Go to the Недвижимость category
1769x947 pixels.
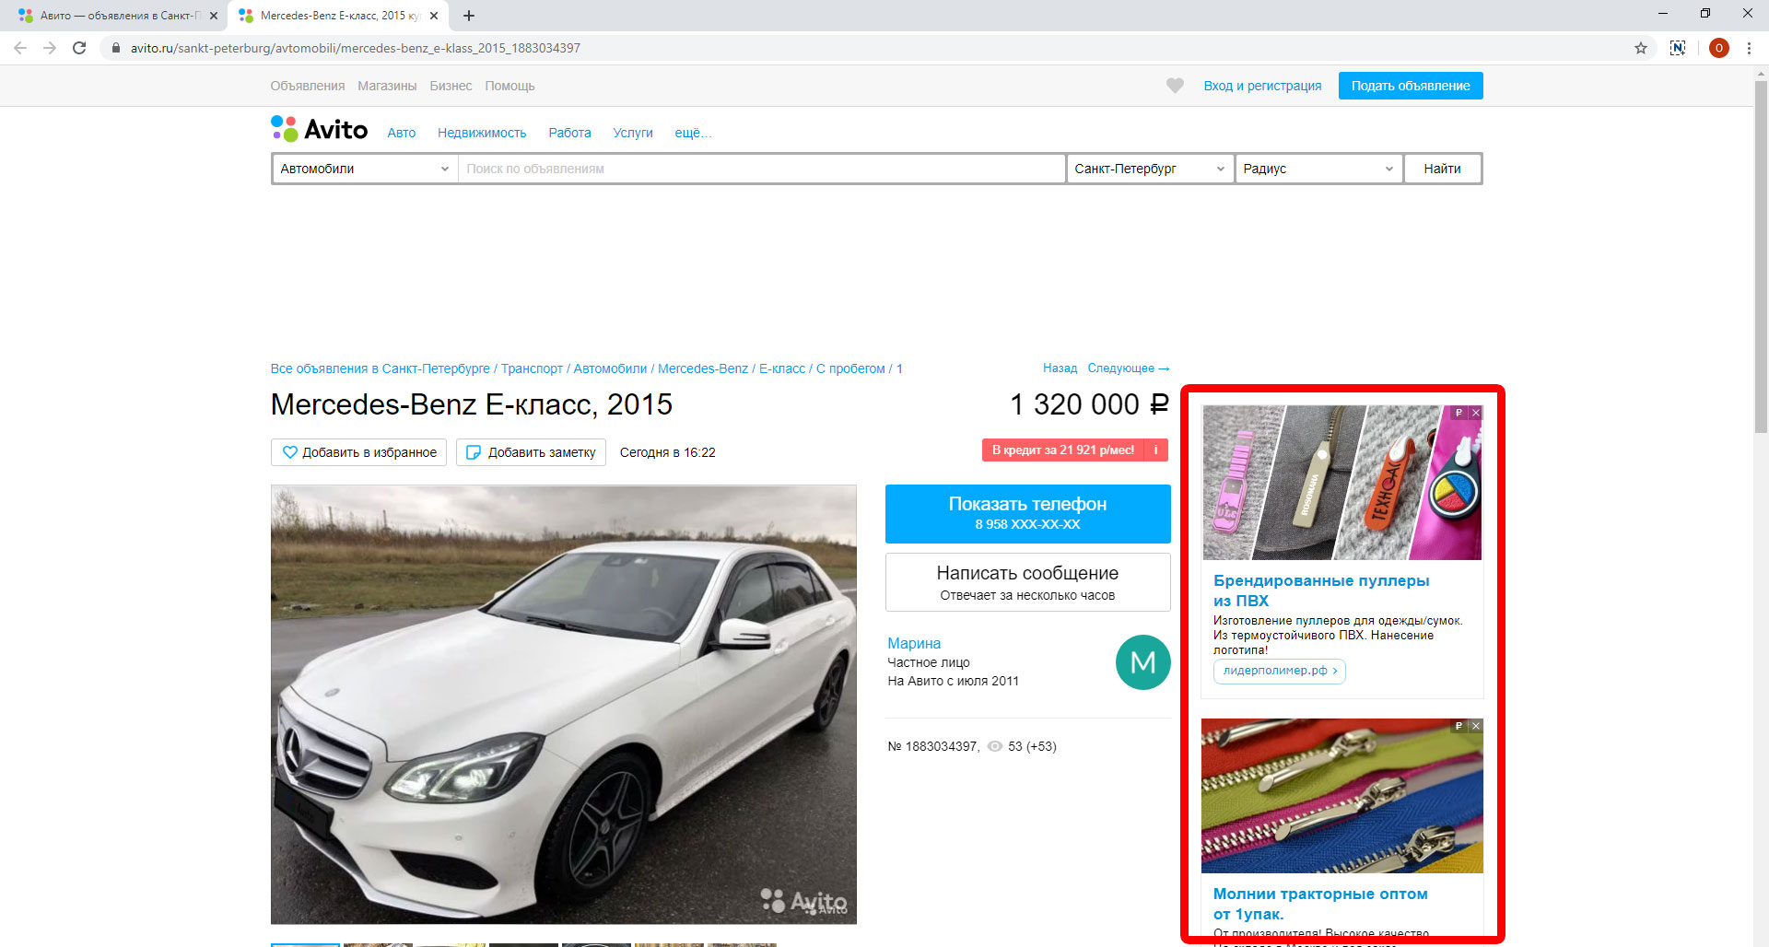point(482,133)
